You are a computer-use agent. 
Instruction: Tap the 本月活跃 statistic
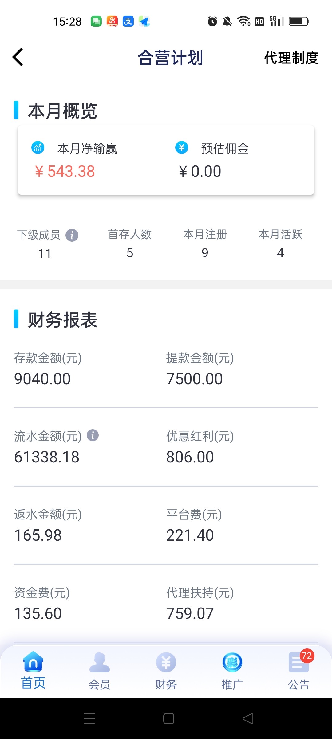tap(280, 253)
